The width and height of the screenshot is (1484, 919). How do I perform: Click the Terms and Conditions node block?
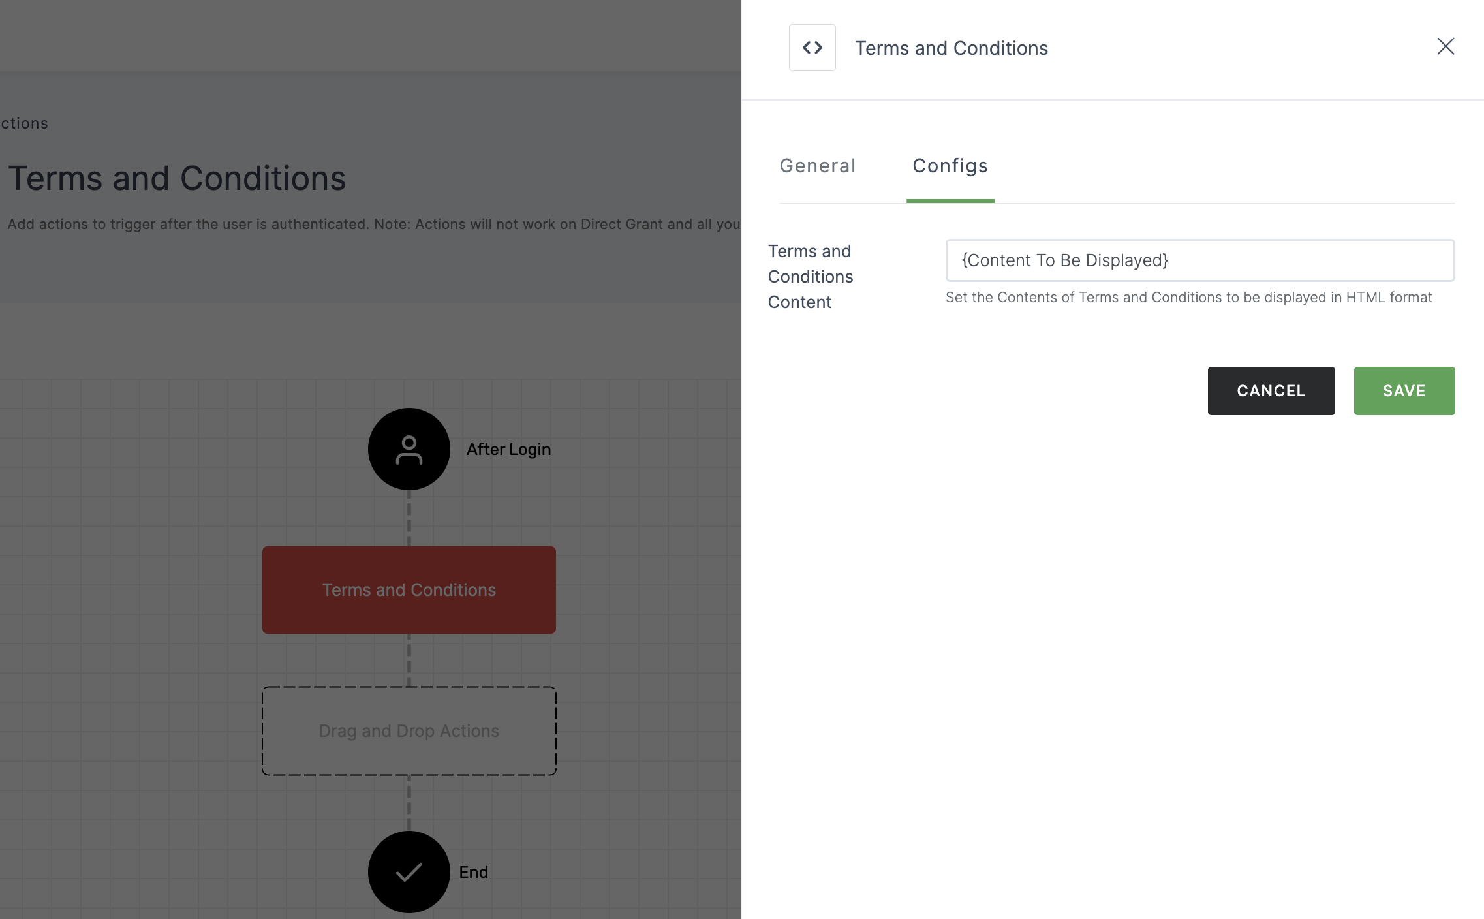408,589
